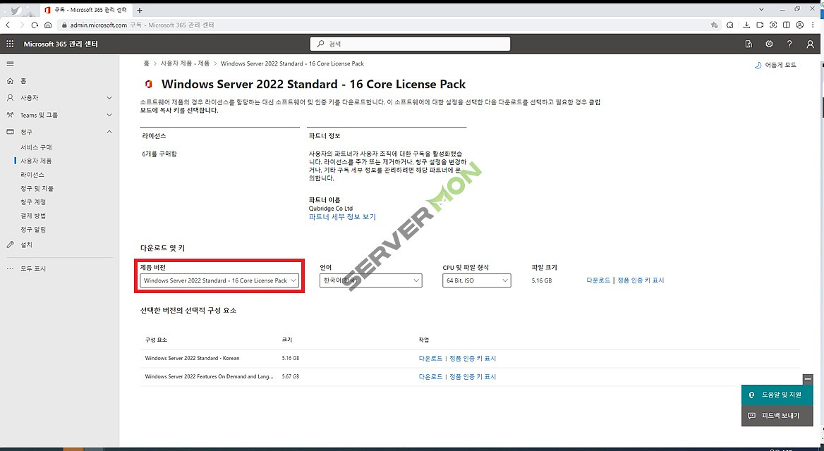Image resolution: width=824 pixels, height=451 pixels.
Task: Click the Office logo beside page title
Action: tap(149, 84)
